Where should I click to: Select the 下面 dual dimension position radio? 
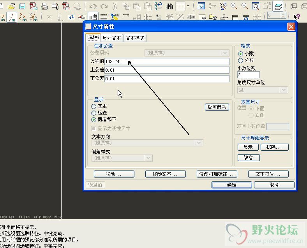pos(251,109)
